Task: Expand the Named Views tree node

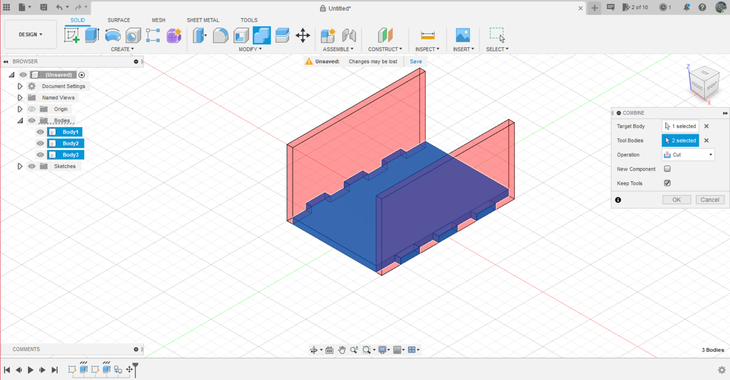Action: click(x=20, y=98)
